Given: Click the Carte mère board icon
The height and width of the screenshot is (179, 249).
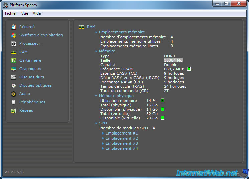Looking at the screenshot, I should tap(14, 61).
